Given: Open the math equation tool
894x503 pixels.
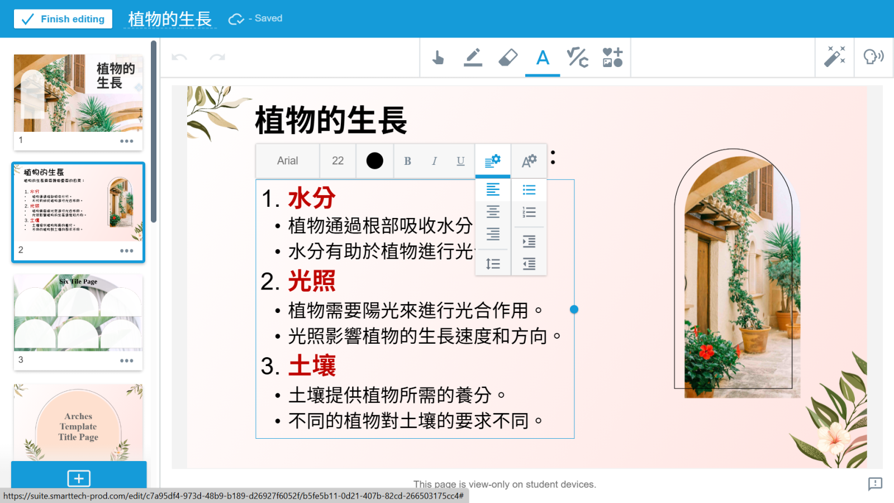Looking at the screenshot, I should [577, 58].
